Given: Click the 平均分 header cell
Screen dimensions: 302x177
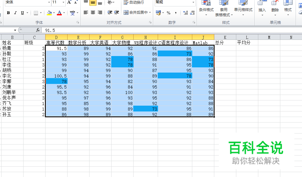Looking at the screenshot, I should click(247, 43).
